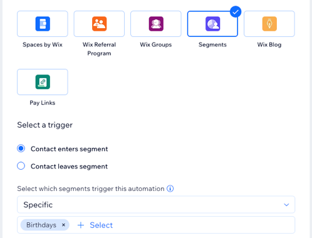312x238 pixels.
Task: Remove the Birthdays segment tag
Action: (x=63, y=225)
